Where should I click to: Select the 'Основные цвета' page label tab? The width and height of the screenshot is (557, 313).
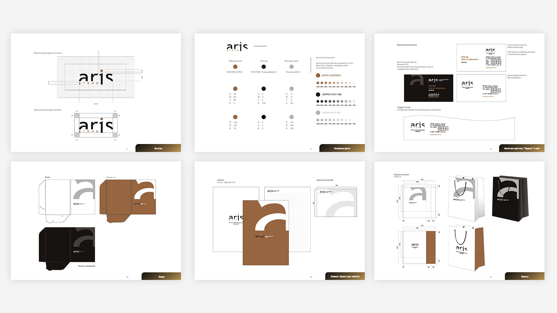point(342,148)
